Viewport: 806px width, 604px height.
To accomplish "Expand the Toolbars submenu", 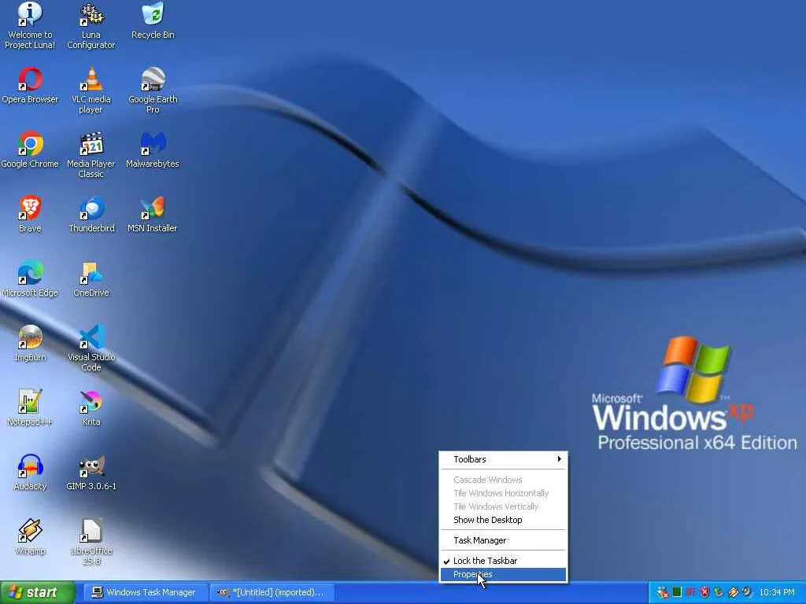I will [x=503, y=459].
